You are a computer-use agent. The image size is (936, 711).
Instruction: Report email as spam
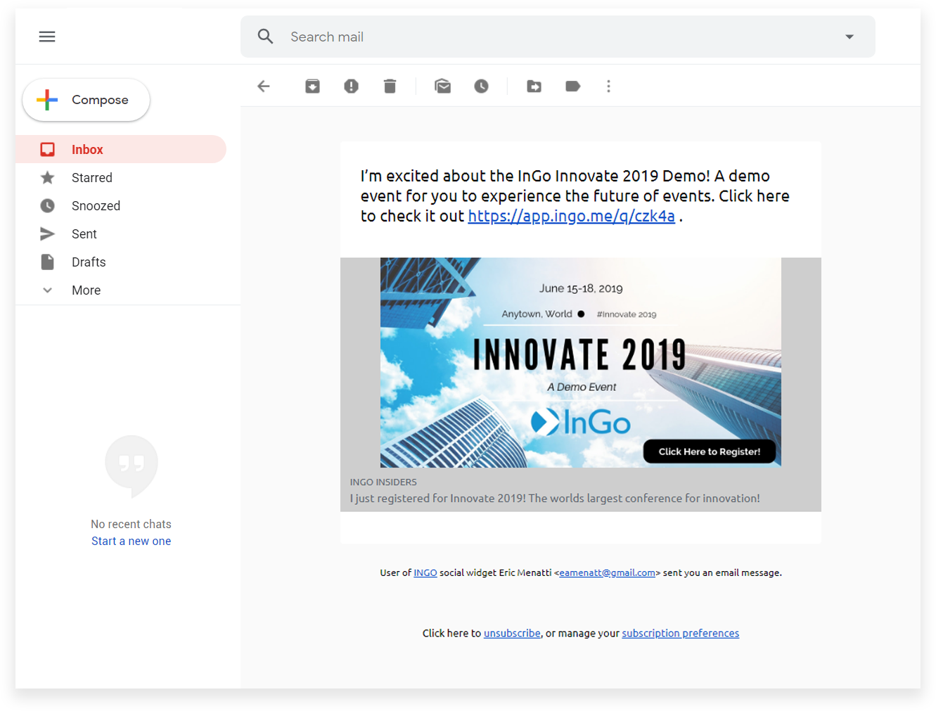point(351,87)
